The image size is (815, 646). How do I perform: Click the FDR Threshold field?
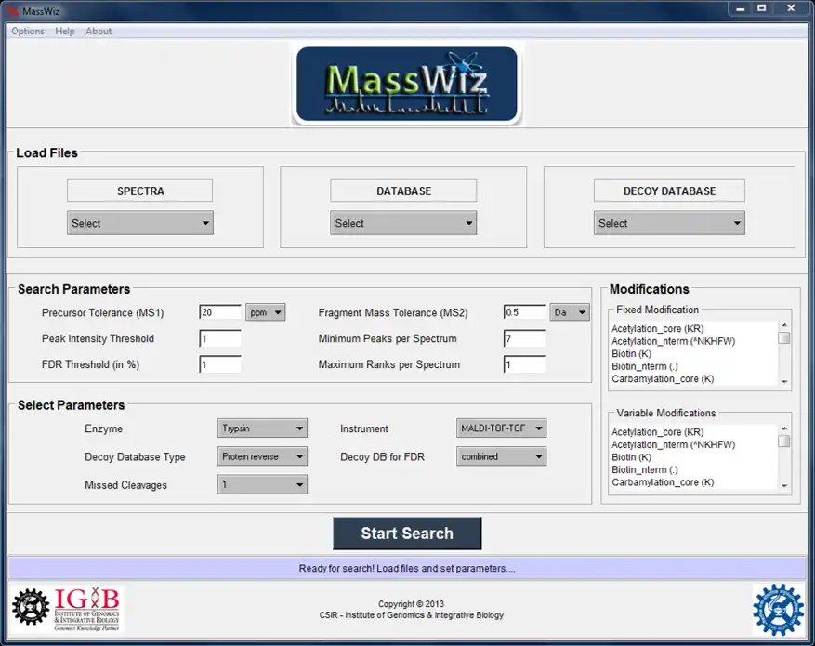point(220,364)
